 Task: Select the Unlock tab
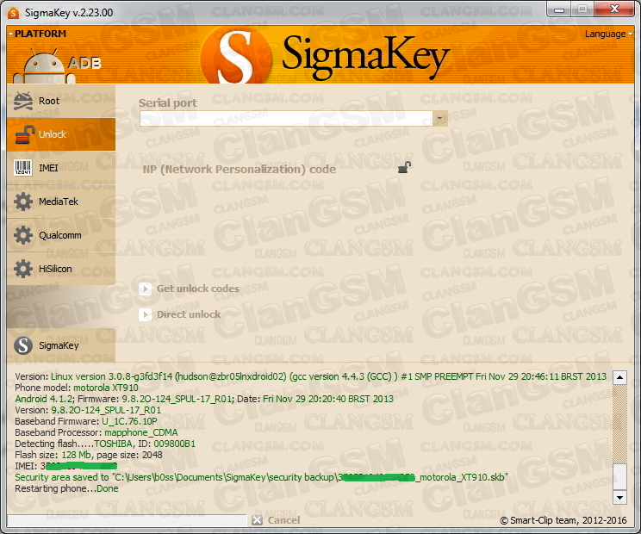[x=61, y=134]
